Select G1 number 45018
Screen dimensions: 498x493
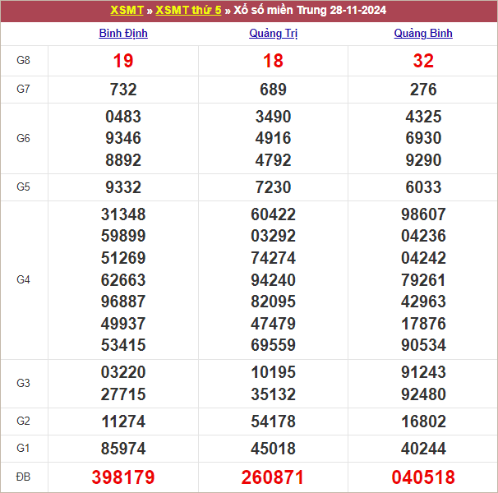[273, 449]
